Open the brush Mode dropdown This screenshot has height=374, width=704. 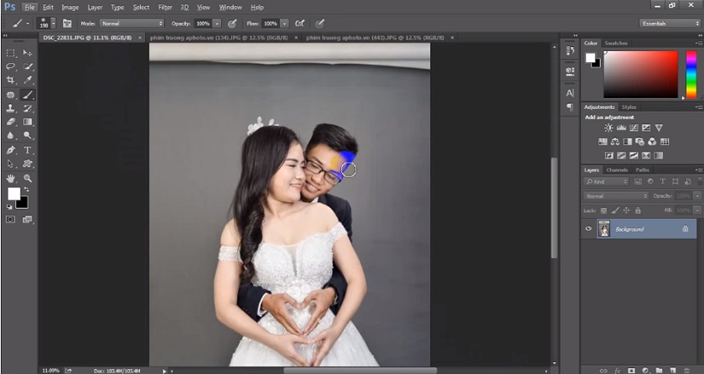click(x=132, y=23)
